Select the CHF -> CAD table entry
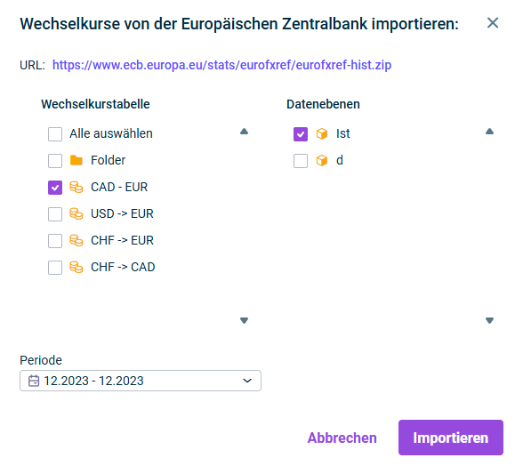 pos(123,267)
